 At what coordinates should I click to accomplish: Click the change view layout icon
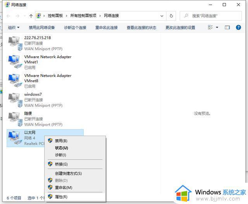click(210, 28)
